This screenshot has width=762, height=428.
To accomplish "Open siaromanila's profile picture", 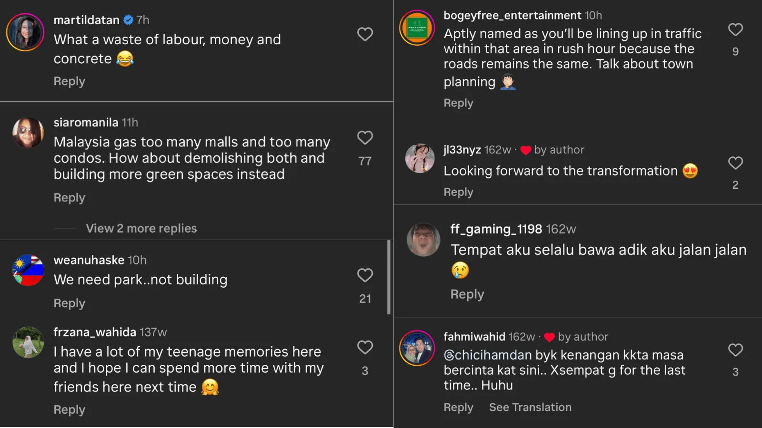I will point(28,132).
